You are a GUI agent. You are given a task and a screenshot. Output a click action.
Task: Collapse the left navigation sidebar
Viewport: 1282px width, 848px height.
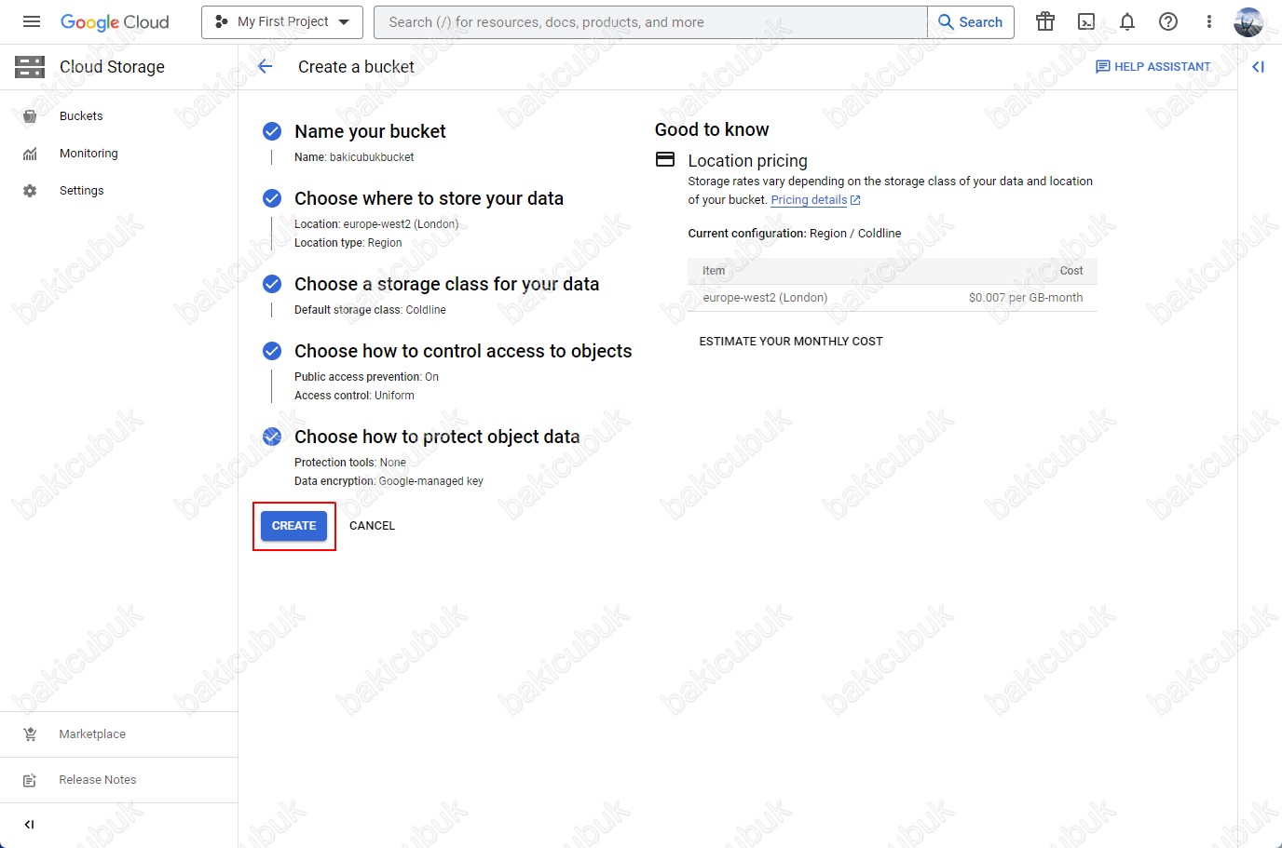pyautogui.click(x=29, y=825)
